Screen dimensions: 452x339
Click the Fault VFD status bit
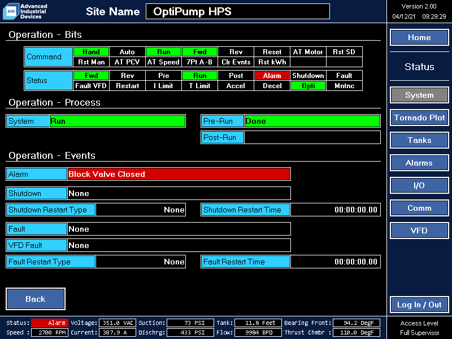click(x=91, y=86)
